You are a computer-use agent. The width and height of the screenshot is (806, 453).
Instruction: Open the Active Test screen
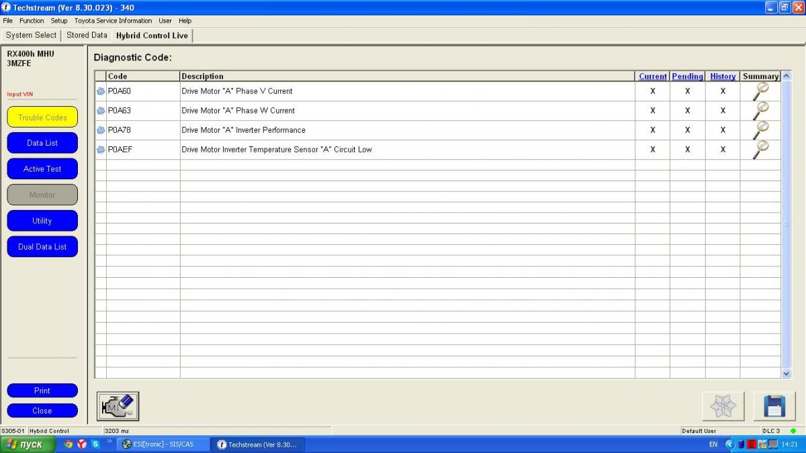point(42,169)
